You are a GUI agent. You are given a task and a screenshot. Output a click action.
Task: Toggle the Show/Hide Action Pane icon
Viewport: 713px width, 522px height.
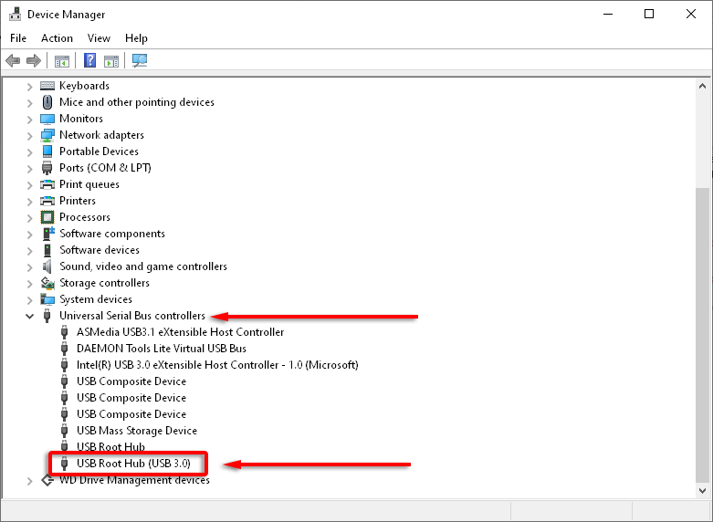(x=111, y=61)
